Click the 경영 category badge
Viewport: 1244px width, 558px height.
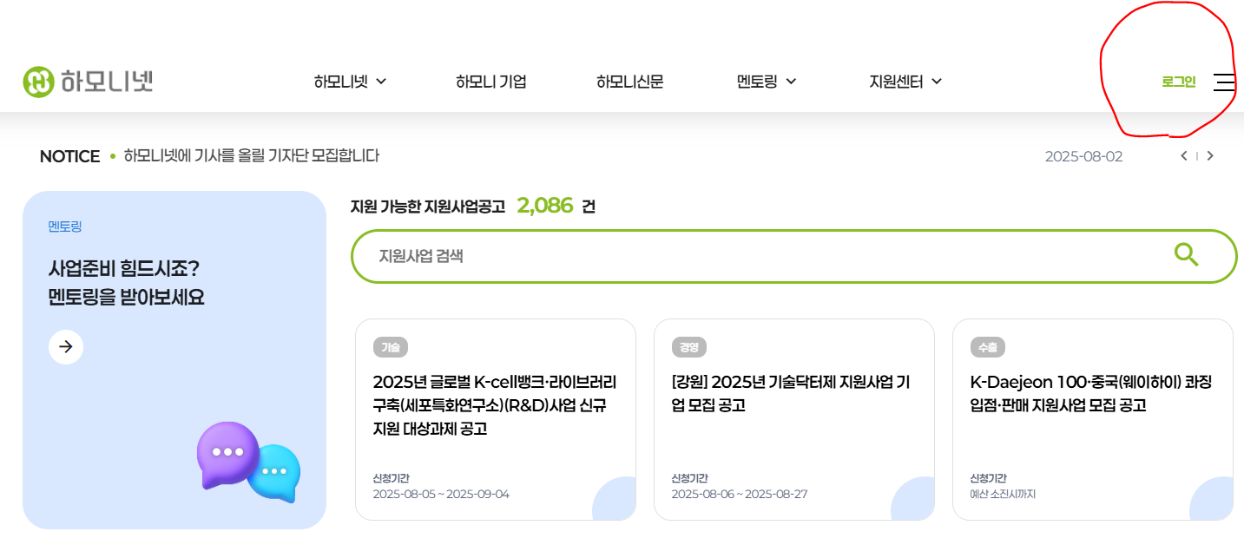click(x=689, y=347)
